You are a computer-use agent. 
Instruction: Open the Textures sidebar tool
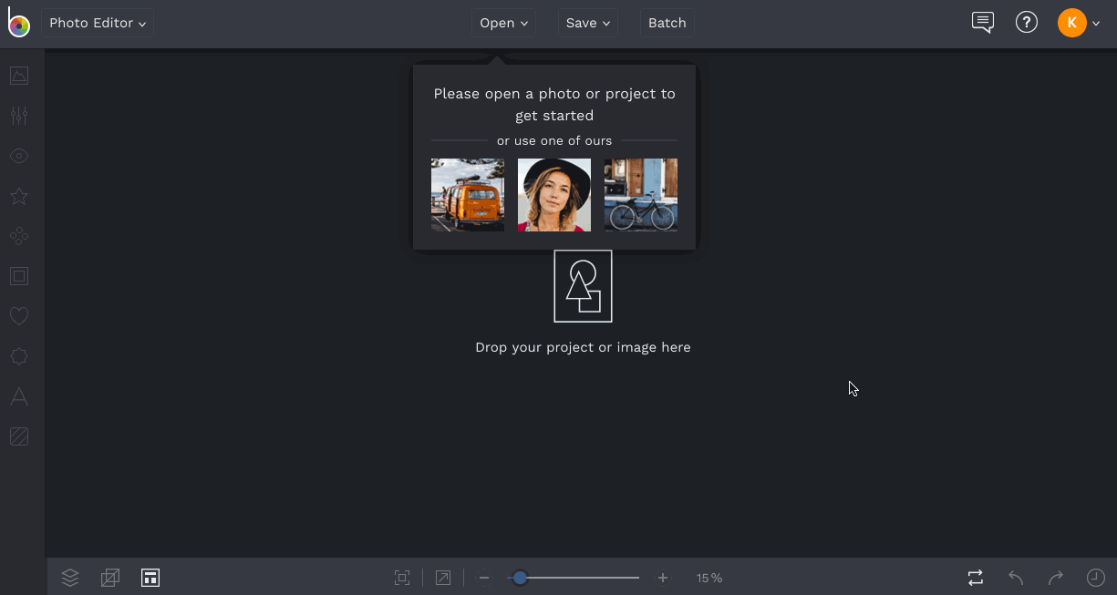(x=19, y=436)
